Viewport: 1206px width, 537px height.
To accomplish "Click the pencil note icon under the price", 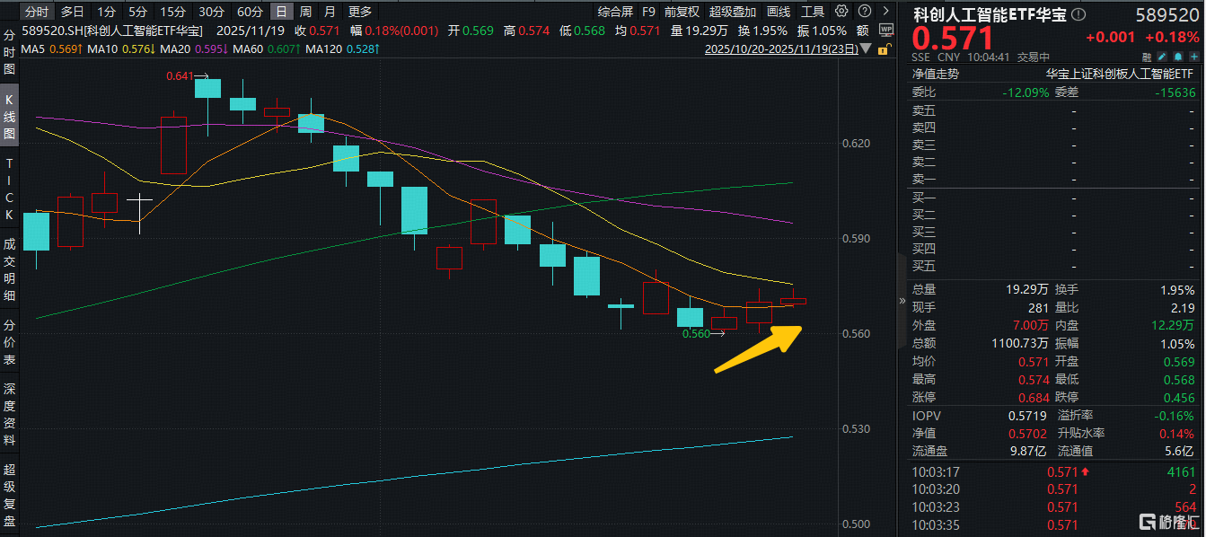I will click(1161, 57).
